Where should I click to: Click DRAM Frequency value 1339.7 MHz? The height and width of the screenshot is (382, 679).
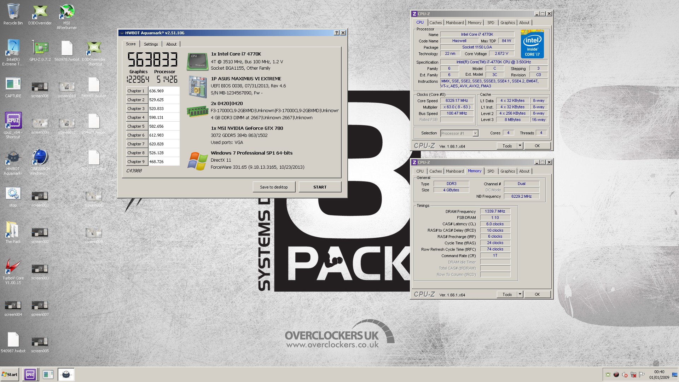pyautogui.click(x=495, y=212)
